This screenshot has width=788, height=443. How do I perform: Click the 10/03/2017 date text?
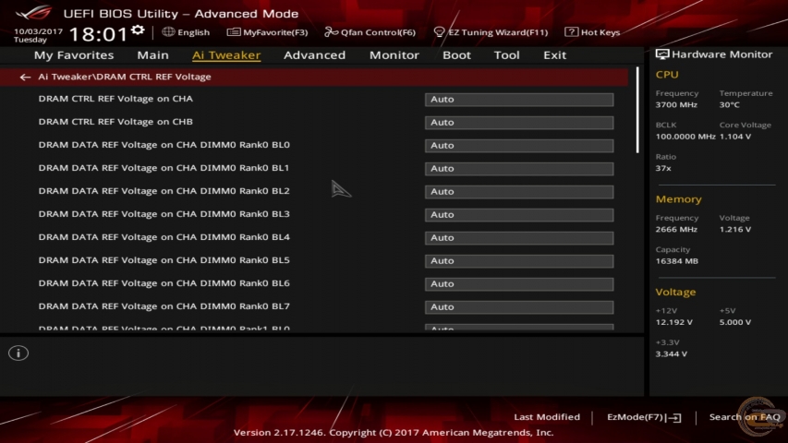point(38,31)
